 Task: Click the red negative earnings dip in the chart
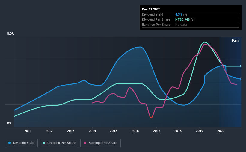[151, 117]
